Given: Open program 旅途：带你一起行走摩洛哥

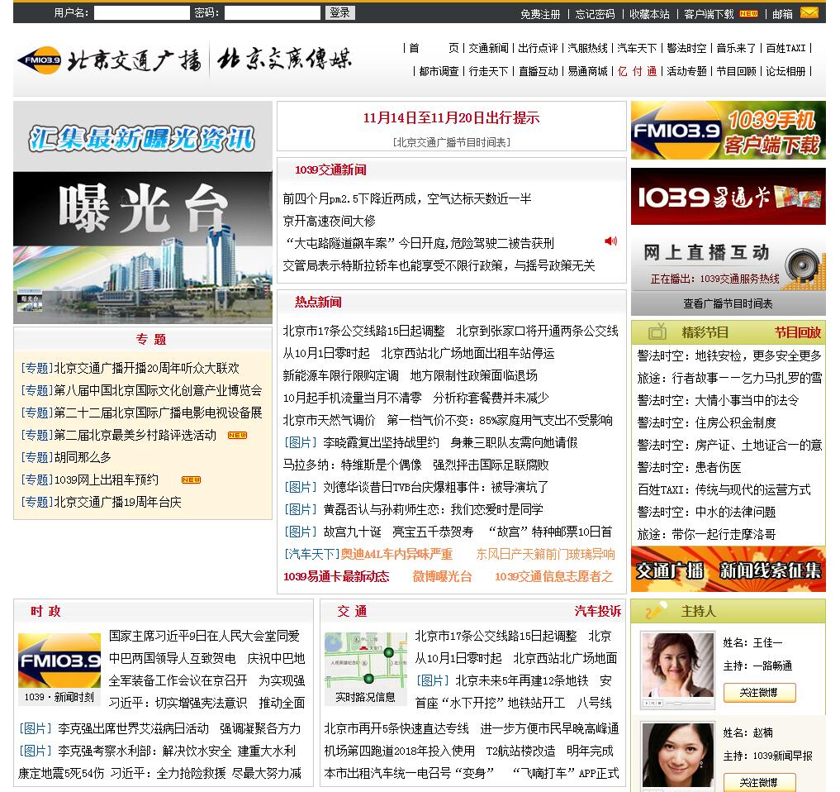Looking at the screenshot, I should tap(706, 534).
